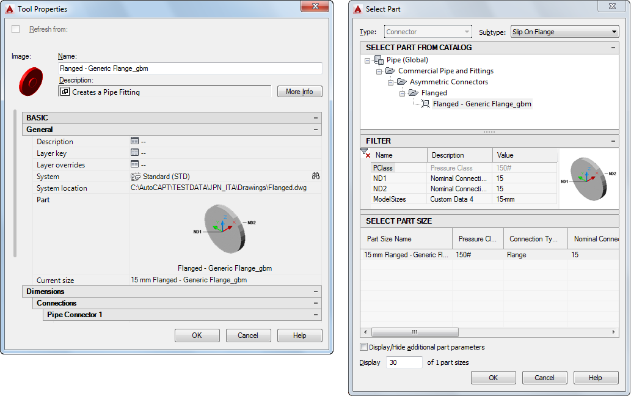Open the Subtype Slip On Flange dropdown
This screenshot has width=631, height=396.
coord(564,32)
